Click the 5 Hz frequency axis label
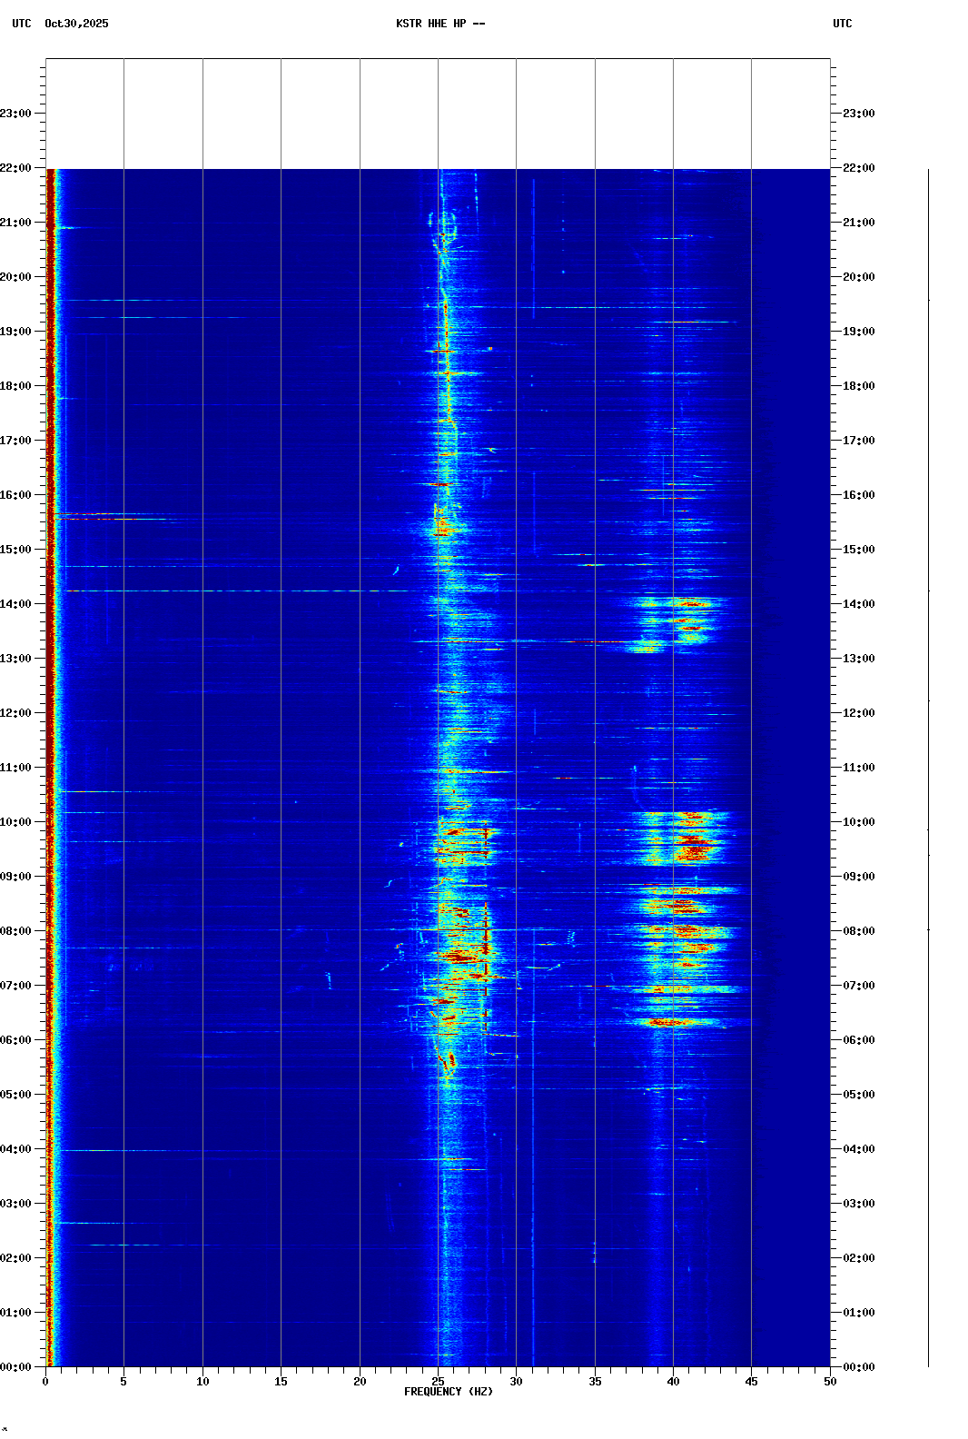The image size is (968, 1439). point(123,1382)
